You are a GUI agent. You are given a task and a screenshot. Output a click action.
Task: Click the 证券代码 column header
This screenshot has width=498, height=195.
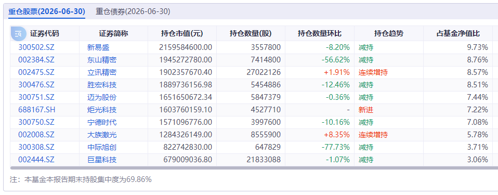[x=45, y=34]
